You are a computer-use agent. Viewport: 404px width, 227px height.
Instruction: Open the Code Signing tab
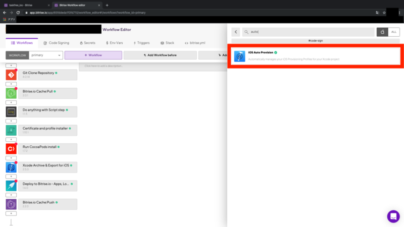pos(57,43)
